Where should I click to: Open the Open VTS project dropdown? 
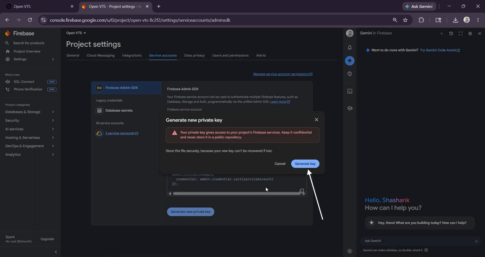pos(76,33)
